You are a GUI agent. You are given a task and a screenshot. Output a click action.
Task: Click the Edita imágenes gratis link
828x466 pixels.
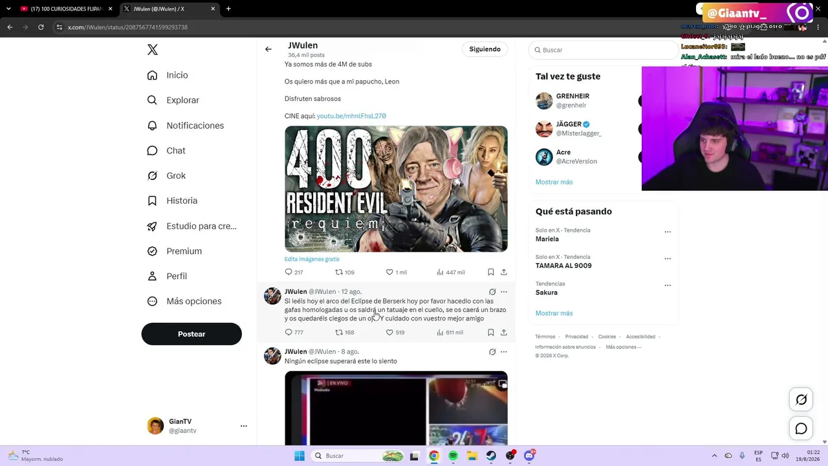312,259
